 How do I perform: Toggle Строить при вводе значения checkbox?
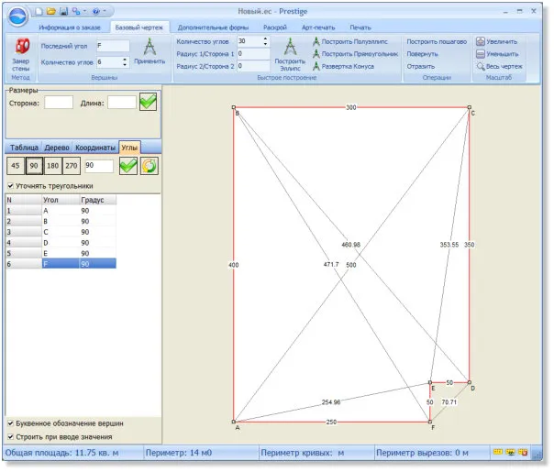pyautogui.click(x=11, y=436)
